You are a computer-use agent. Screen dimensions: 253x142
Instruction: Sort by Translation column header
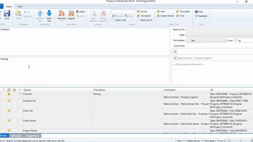point(128,90)
